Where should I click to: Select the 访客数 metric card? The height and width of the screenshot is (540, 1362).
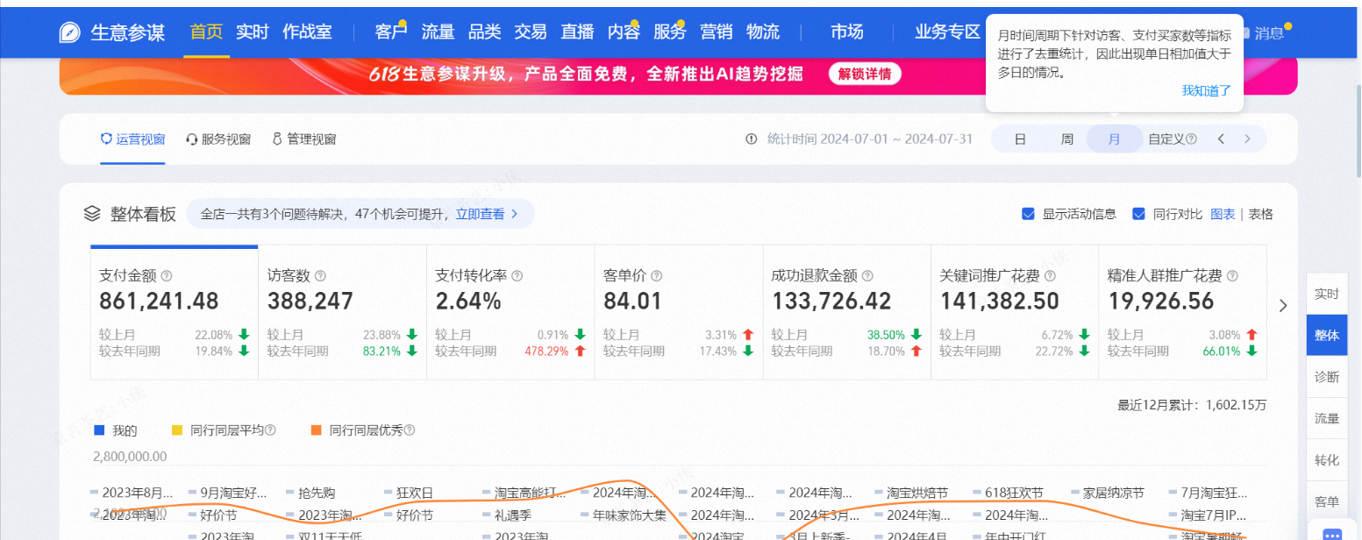pyautogui.click(x=342, y=313)
